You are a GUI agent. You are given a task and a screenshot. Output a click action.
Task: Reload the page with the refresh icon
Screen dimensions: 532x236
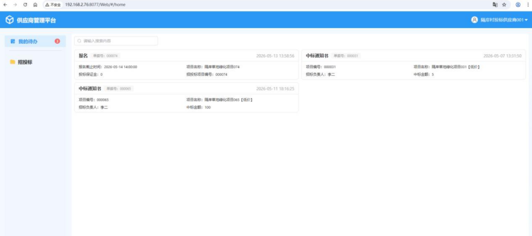click(25, 5)
